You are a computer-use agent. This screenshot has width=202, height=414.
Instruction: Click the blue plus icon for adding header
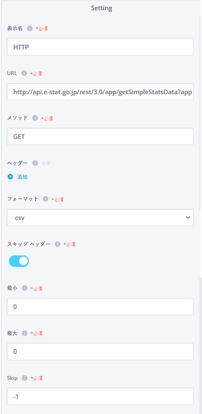[10, 177]
